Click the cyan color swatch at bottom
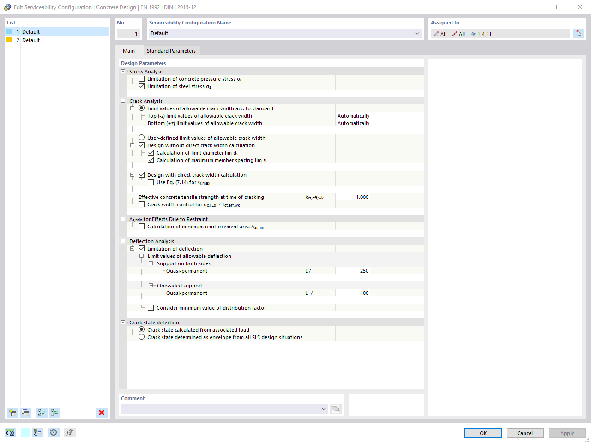The image size is (591, 443). coord(25,432)
